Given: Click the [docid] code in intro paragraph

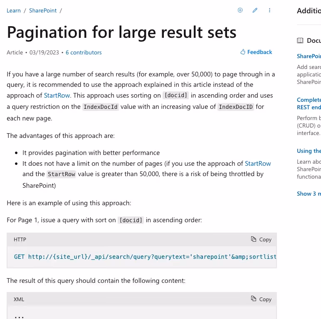Looking at the screenshot, I should [x=175, y=96].
